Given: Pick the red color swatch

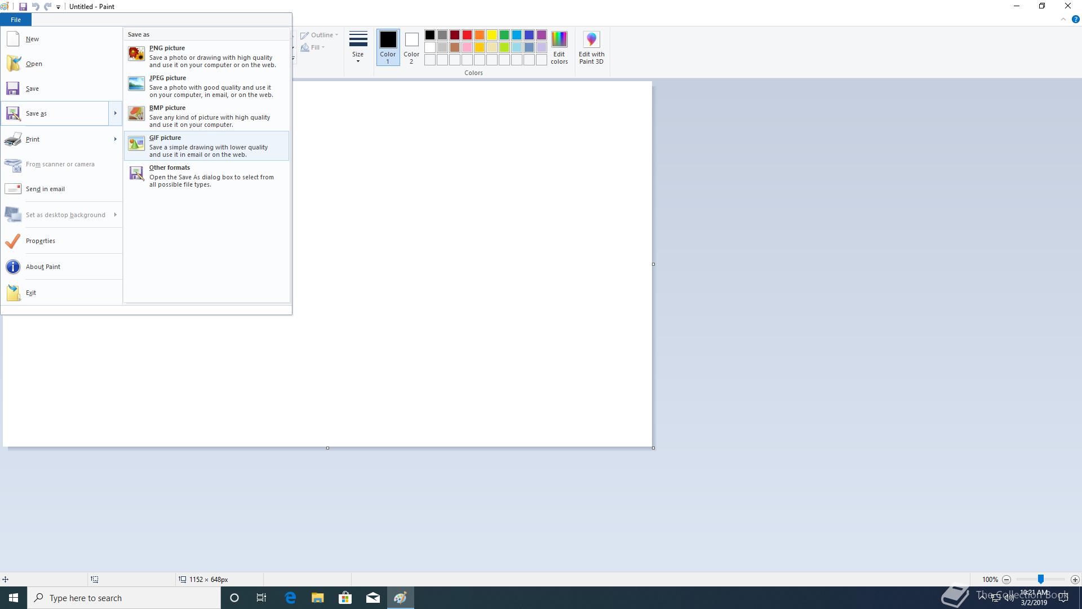Looking at the screenshot, I should [x=467, y=35].
